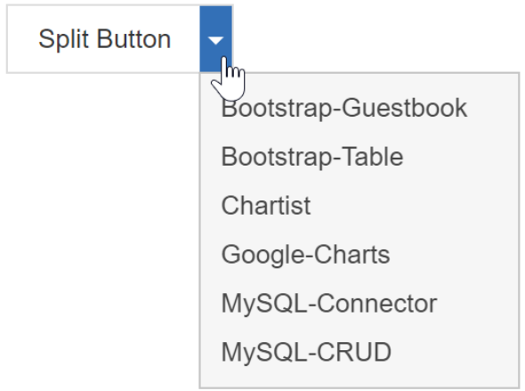Follow the Bootstrap-Table link
525x391 pixels.
(x=312, y=157)
